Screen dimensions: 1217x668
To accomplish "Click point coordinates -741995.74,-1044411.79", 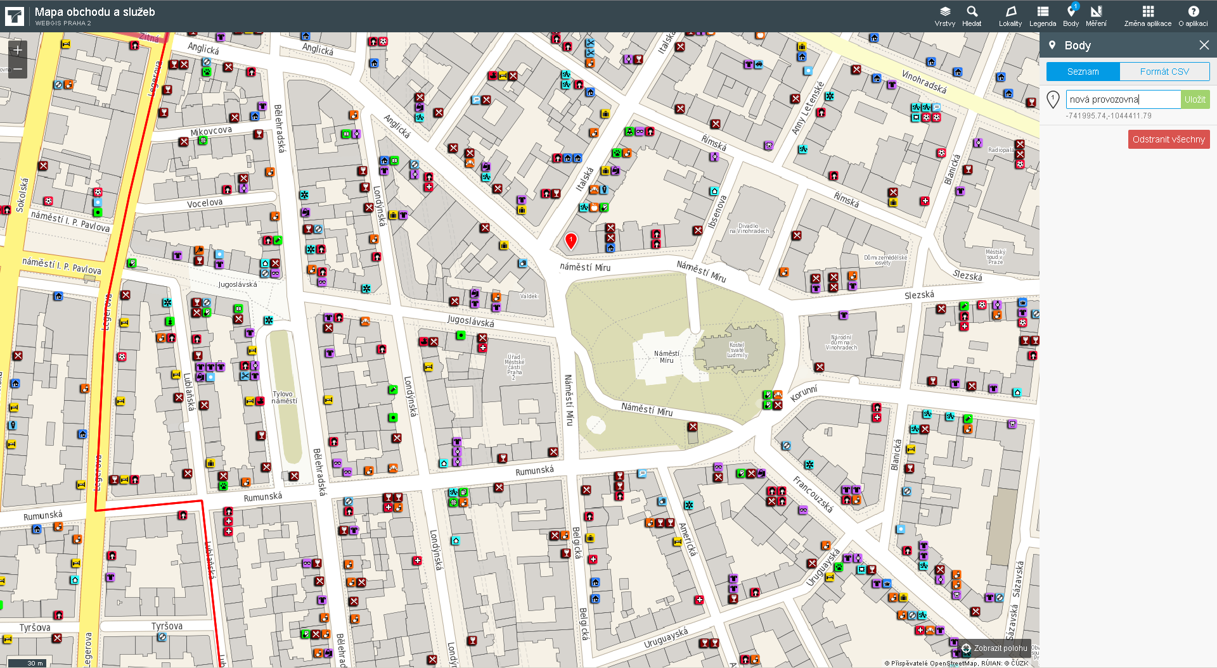I will point(1108,116).
